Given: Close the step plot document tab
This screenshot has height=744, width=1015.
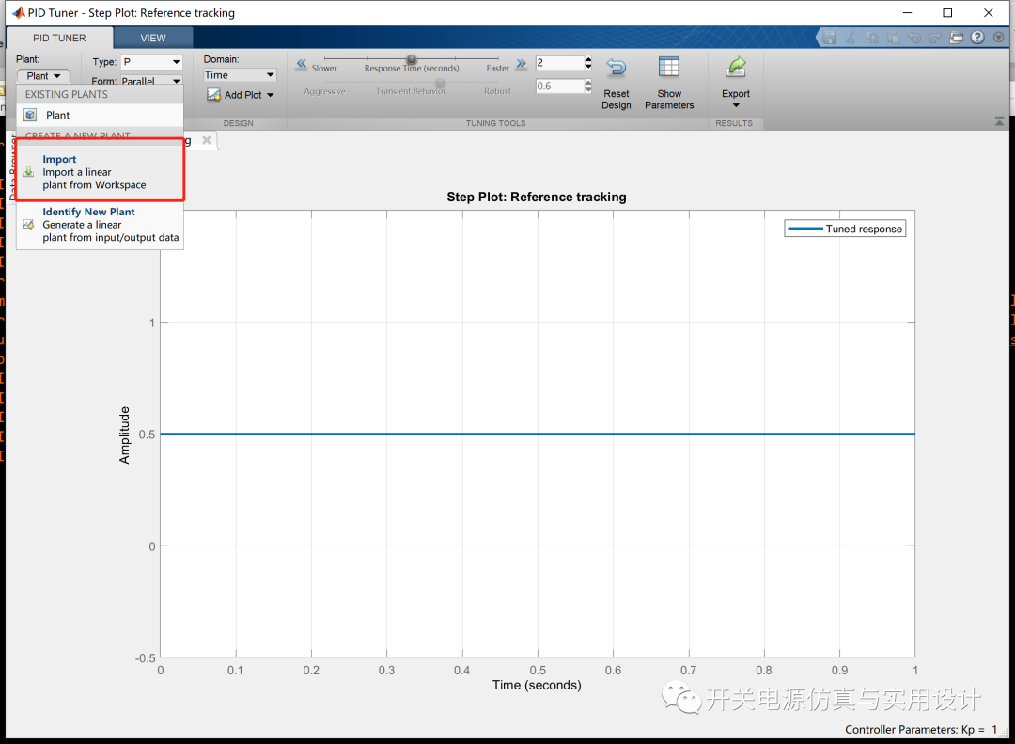Looking at the screenshot, I should [207, 140].
